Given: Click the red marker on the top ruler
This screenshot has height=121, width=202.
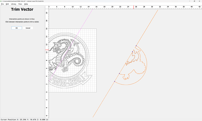Looking at the screenshot, I should click(134, 7).
